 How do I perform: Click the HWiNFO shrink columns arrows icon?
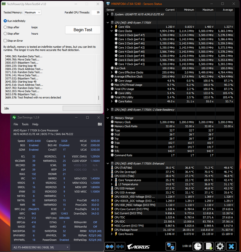pyautogui.click(x=120, y=246)
